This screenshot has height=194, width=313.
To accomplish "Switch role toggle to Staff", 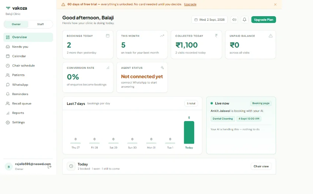I will point(40,24).
